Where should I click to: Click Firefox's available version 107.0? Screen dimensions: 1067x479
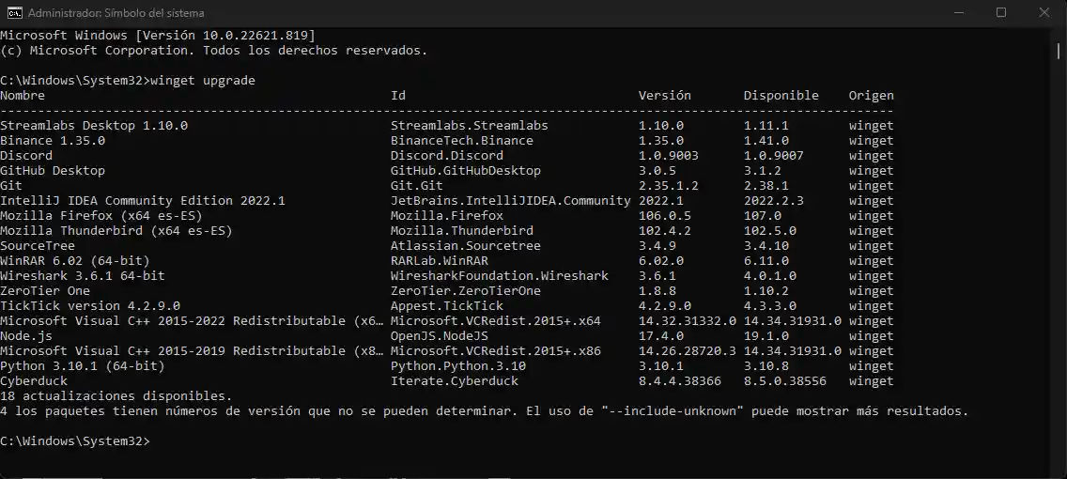coord(762,216)
